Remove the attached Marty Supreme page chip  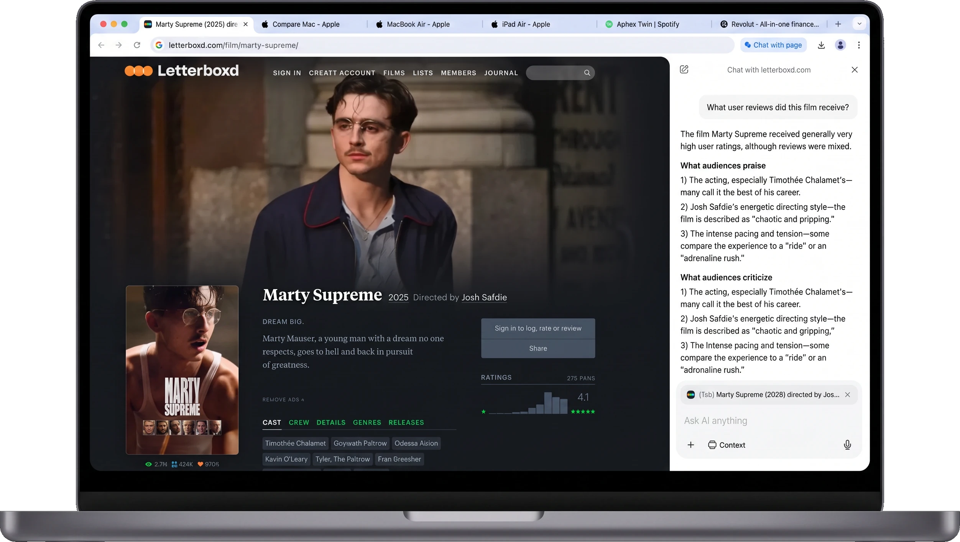point(848,395)
